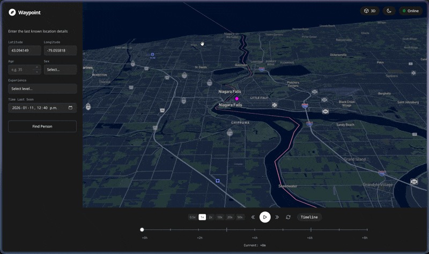
Task: Open the Sex dropdown
Action: pyautogui.click(x=60, y=70)
